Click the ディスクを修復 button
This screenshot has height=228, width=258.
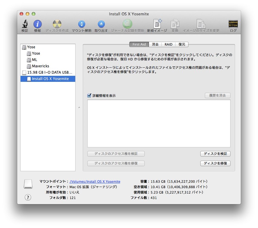pos(215,163)
